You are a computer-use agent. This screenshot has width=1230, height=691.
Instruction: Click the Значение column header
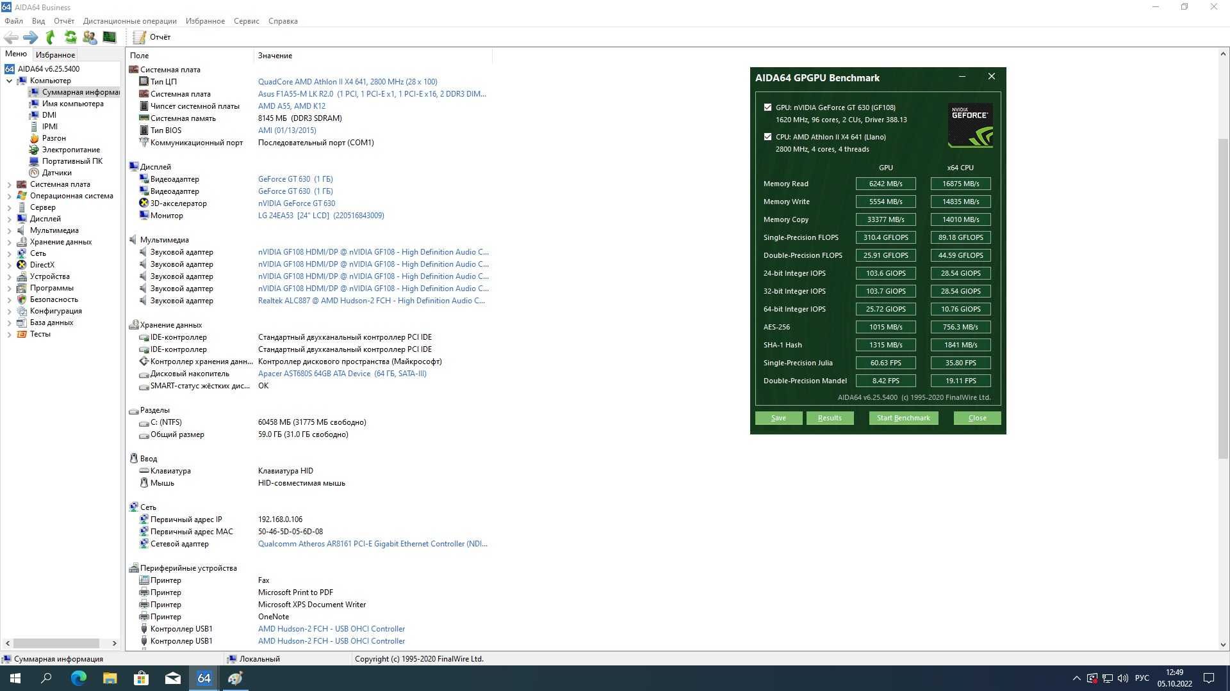[x=373, y=56]
